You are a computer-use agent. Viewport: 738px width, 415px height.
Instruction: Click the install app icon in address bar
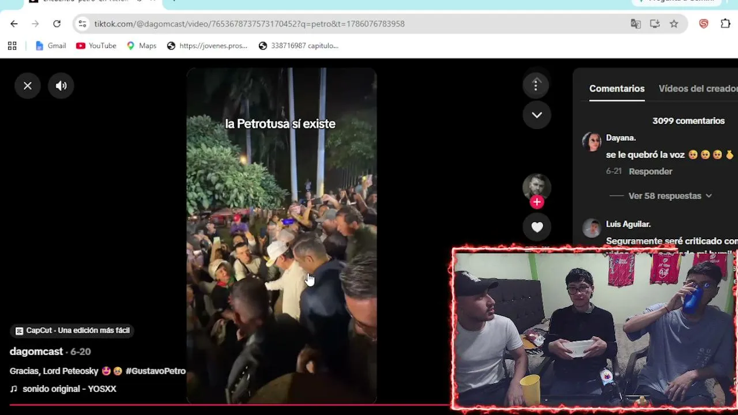pos(654,24)
